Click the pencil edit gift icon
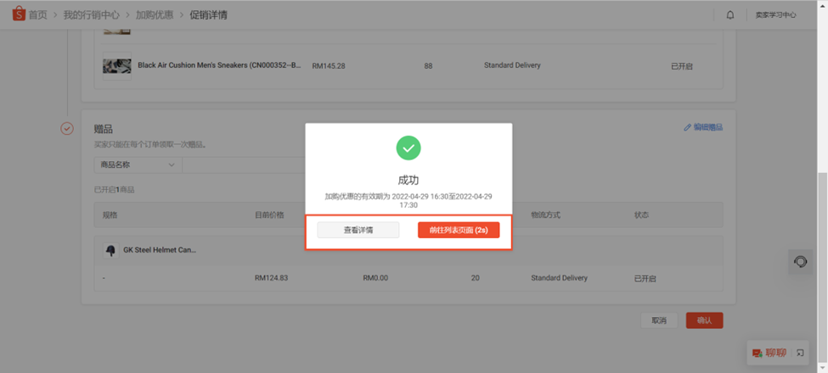The image size is (828, 373). (687, 127)
